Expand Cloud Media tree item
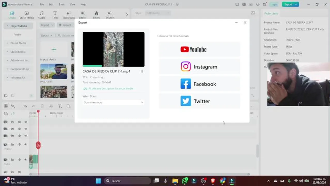330x186 pixels. tap(7, 52)
